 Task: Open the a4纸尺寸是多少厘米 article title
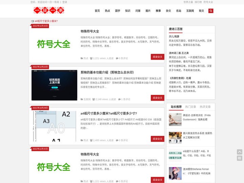tap(109, 114)
